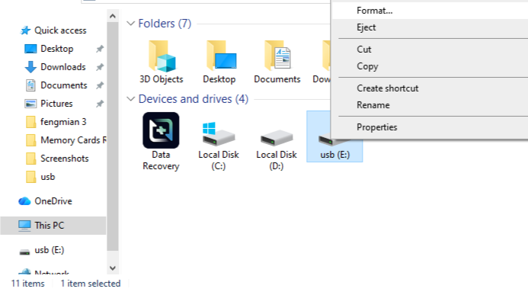Image resolution: width=528 pixels, height=292 pixels.
Task: Collapse the Folders (7) group chevron
Action: click(130, 24)
